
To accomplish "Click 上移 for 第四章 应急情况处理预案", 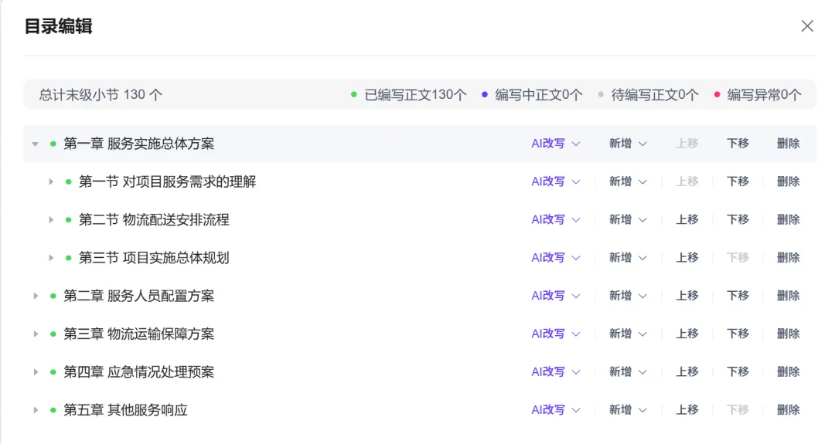I will tap(687, 372).
